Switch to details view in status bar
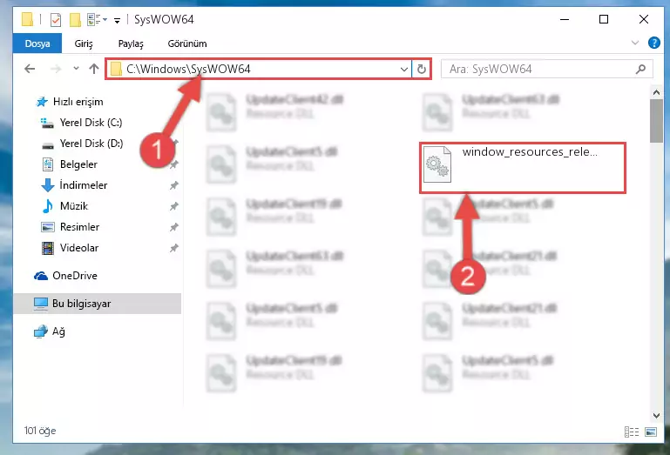 pyautogui.click(x=631, y=432)
